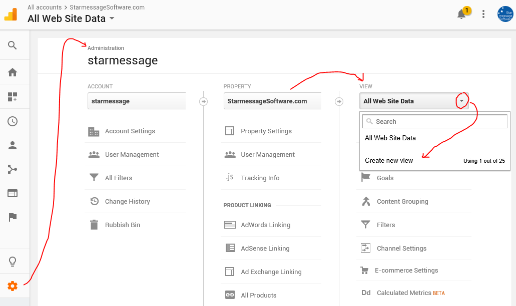The width and height of the screenshot is (516, 306).
Task: Click the AdSense Linking icon
Action: pos(230,248)
